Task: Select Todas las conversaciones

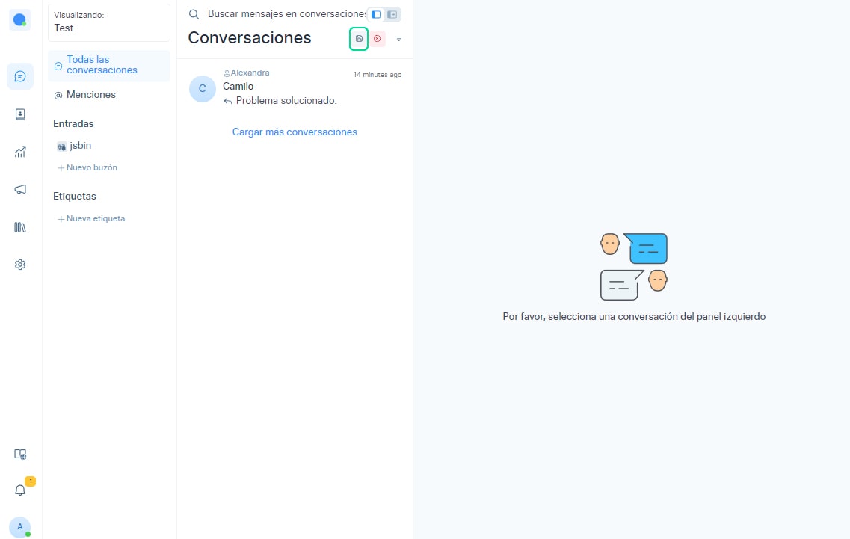Action: (x=102, y=65)
